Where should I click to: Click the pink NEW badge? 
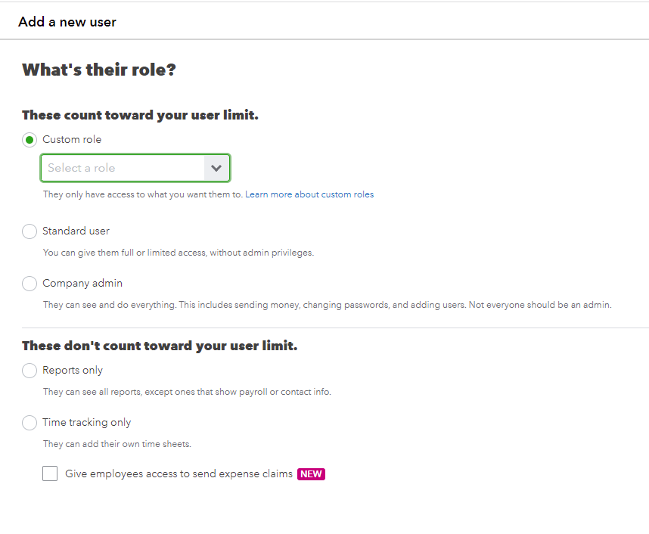point(311,474)
